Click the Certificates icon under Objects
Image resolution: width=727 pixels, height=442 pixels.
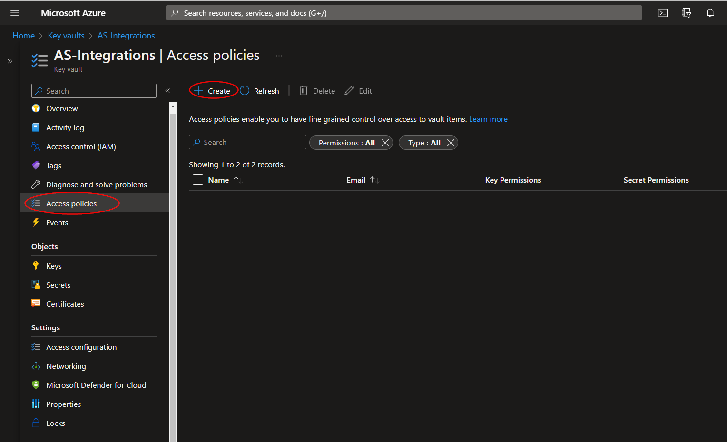pos(36,304)
